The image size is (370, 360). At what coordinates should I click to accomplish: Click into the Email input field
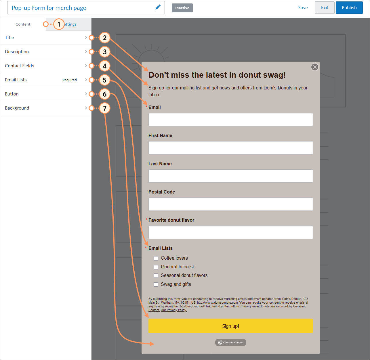(231, 120)
